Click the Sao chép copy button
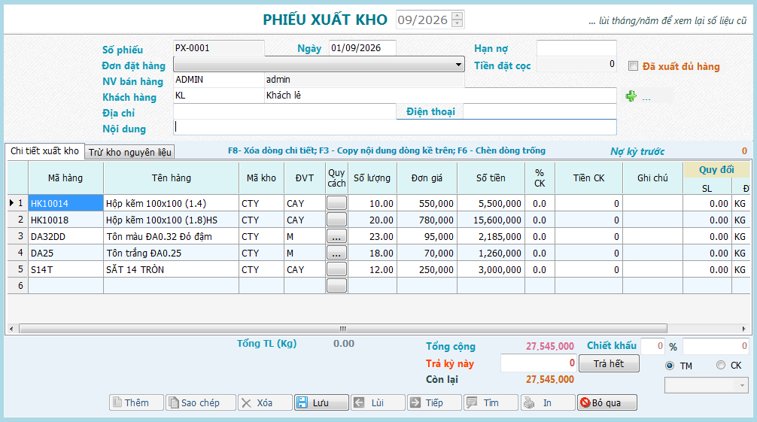Screen dimensions: 757x422 201,402
